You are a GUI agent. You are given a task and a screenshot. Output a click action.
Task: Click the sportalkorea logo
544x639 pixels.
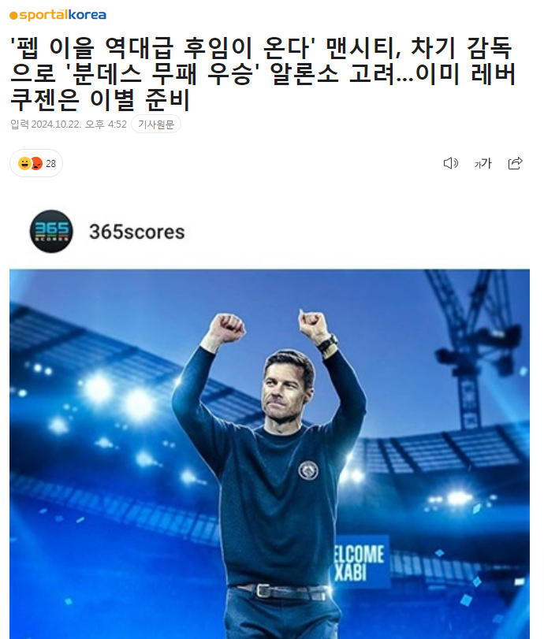[x=58, y=15]
